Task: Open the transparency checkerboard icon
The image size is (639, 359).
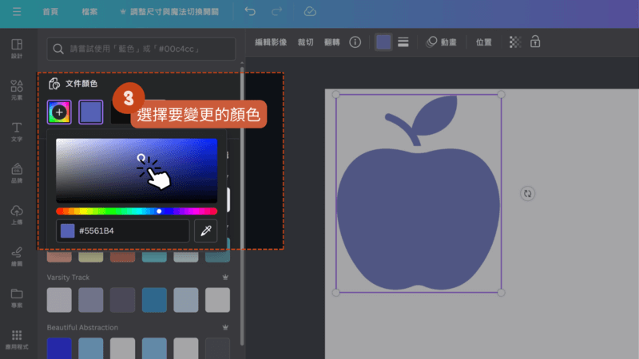Action: point(515,42)
